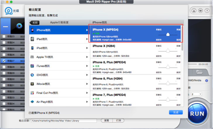Viewport: 213px width, 129px height.
Task: Toggle checkbox for 標題23
Action: [4, 36]
